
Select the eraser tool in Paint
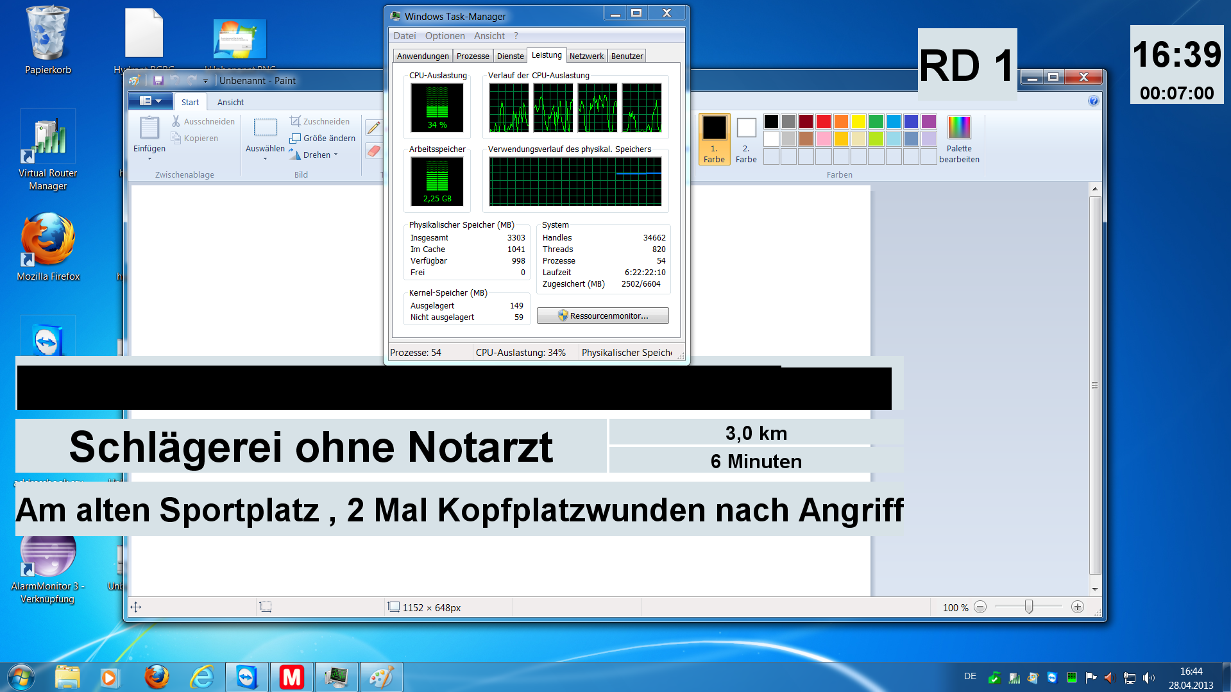pos(373,151)
